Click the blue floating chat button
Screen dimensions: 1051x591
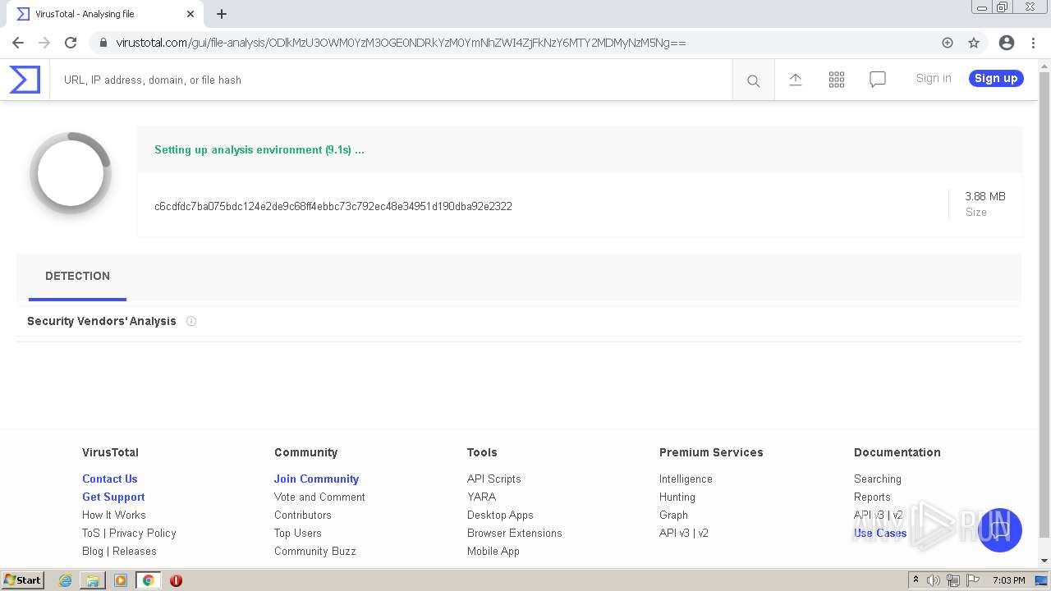[x=999, y=530]
